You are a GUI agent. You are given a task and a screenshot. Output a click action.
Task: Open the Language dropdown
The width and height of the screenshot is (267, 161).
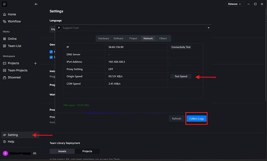[x=53, y=29]
